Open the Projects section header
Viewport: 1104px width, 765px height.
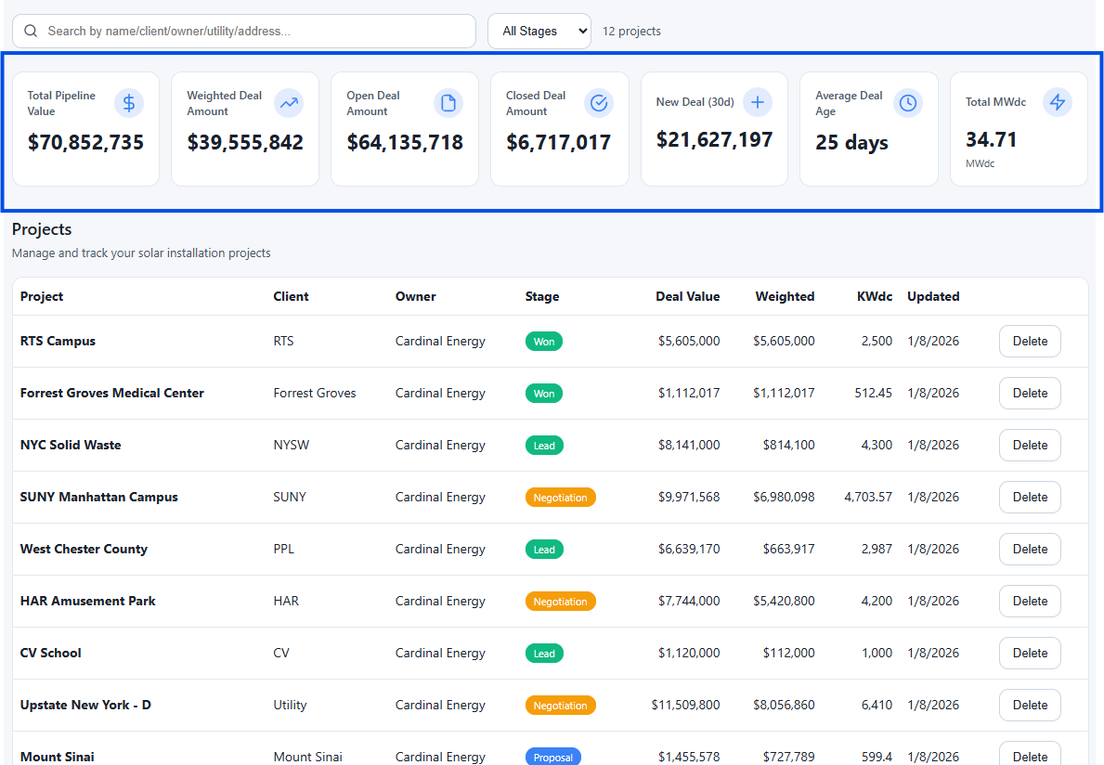pos(44,229)
